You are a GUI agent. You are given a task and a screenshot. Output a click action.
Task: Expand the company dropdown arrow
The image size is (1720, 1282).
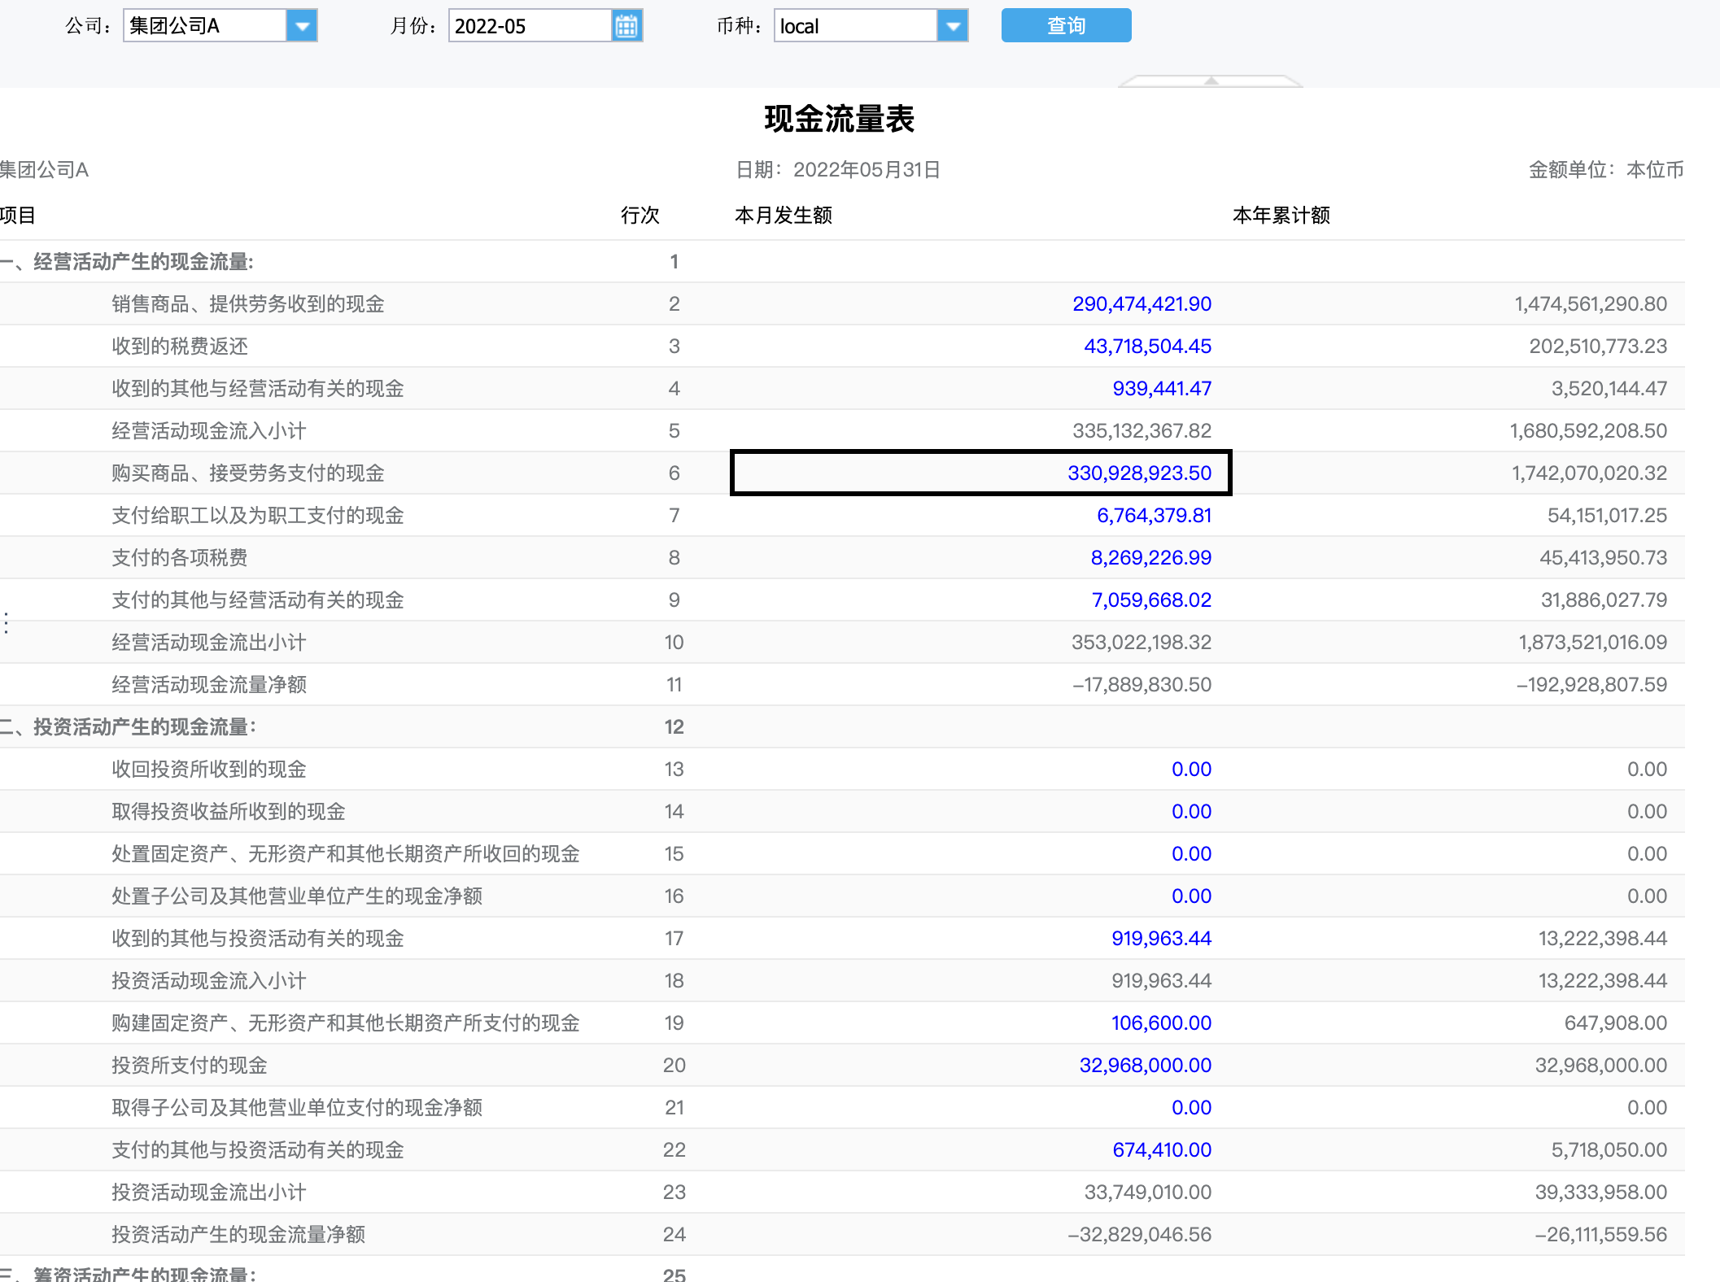click(302, 26)
